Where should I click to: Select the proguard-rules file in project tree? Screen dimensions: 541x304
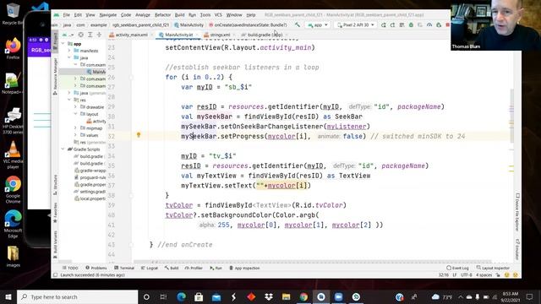point(90,177)
